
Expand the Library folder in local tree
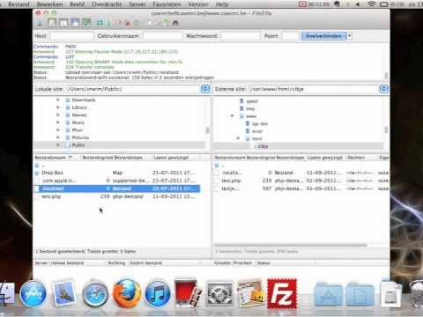[x=58, y=107]
